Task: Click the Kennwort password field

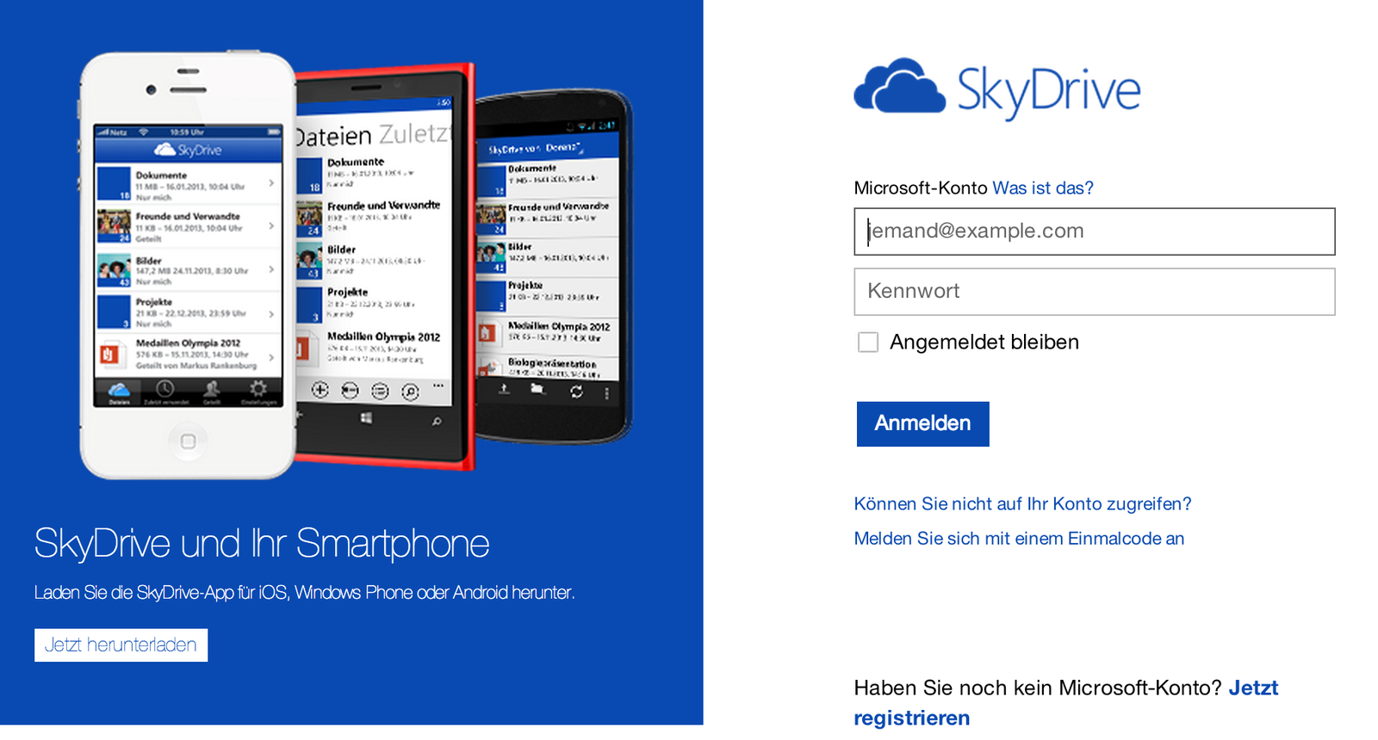Action: pos(1095,292)
